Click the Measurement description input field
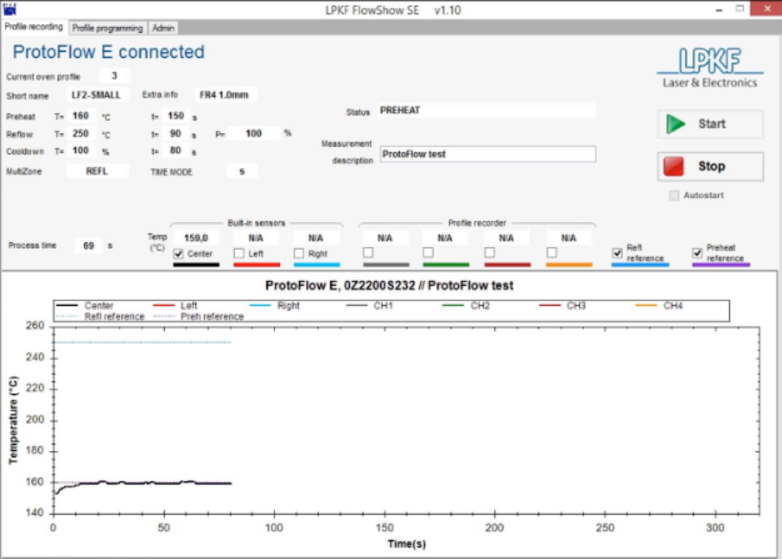The height and width of the screenshot is (559, 782). click(x=487, y=154)
